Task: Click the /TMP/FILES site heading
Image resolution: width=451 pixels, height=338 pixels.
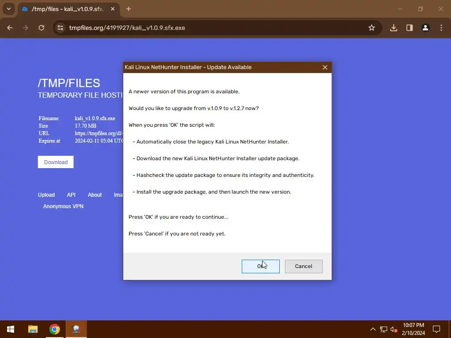Action: pyautogui.click(x=69, y=83)
